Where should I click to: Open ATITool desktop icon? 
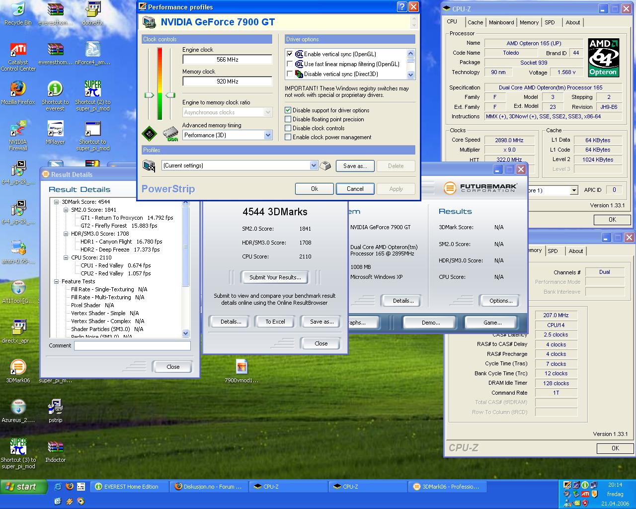(x=18, y=291)
